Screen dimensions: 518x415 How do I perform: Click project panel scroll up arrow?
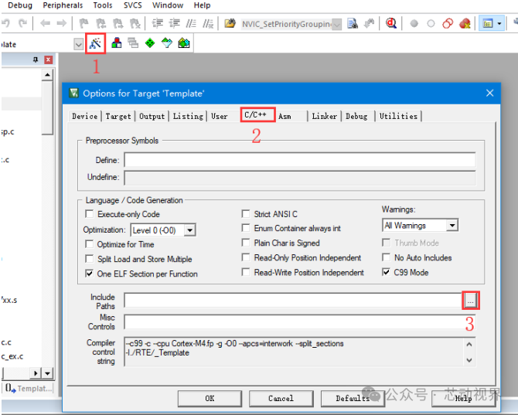click(48, 75)
